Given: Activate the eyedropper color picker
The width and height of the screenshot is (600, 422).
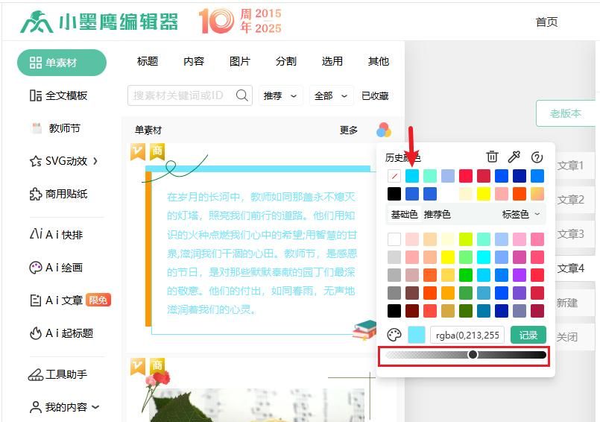Looking at the screenshot, I should [x=514, y=157].
